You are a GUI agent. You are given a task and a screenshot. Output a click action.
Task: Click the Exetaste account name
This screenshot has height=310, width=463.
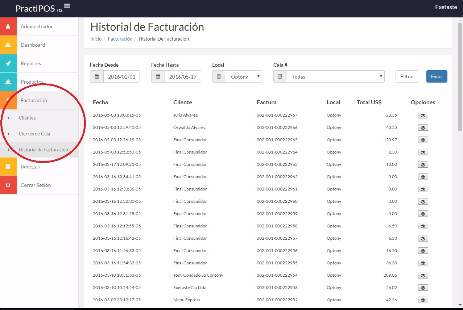446,7
